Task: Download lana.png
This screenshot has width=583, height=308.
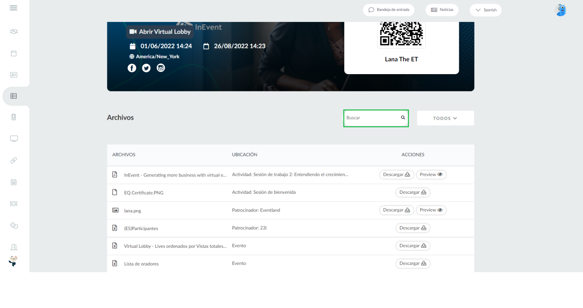Action: click(x=397, y=210)
